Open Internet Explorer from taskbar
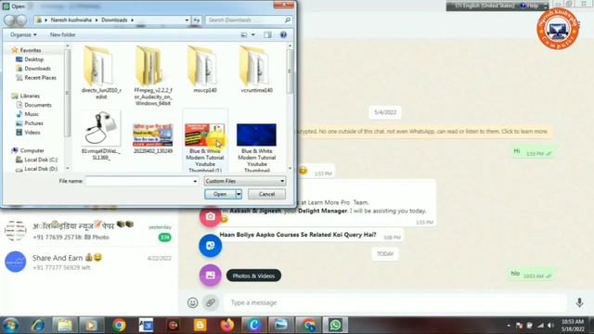The height and width of the screenshot is (334, 594). [x=37, y=326]
